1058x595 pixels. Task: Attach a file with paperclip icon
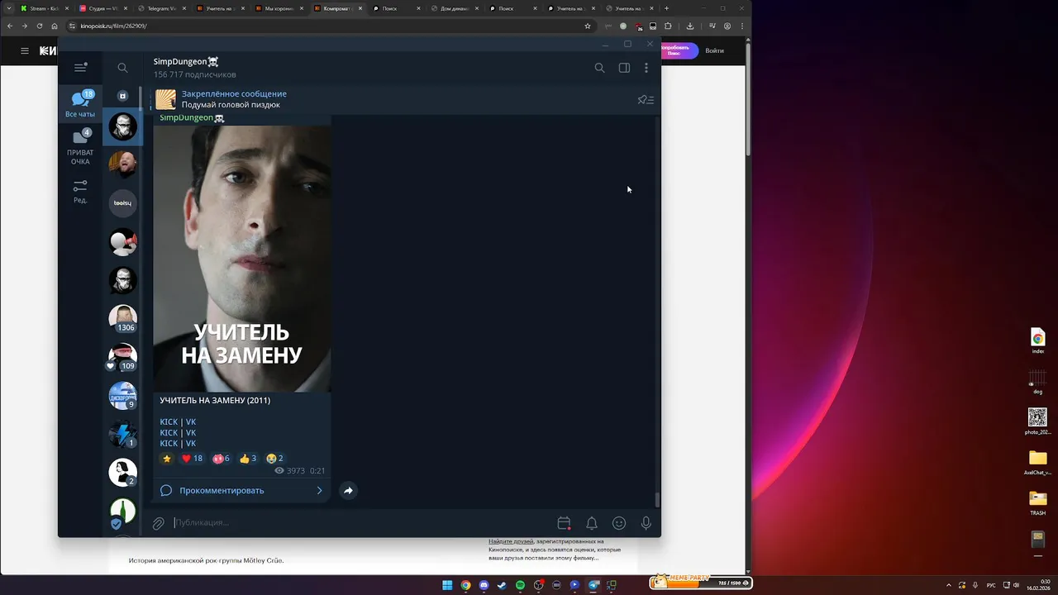point(159,523)
